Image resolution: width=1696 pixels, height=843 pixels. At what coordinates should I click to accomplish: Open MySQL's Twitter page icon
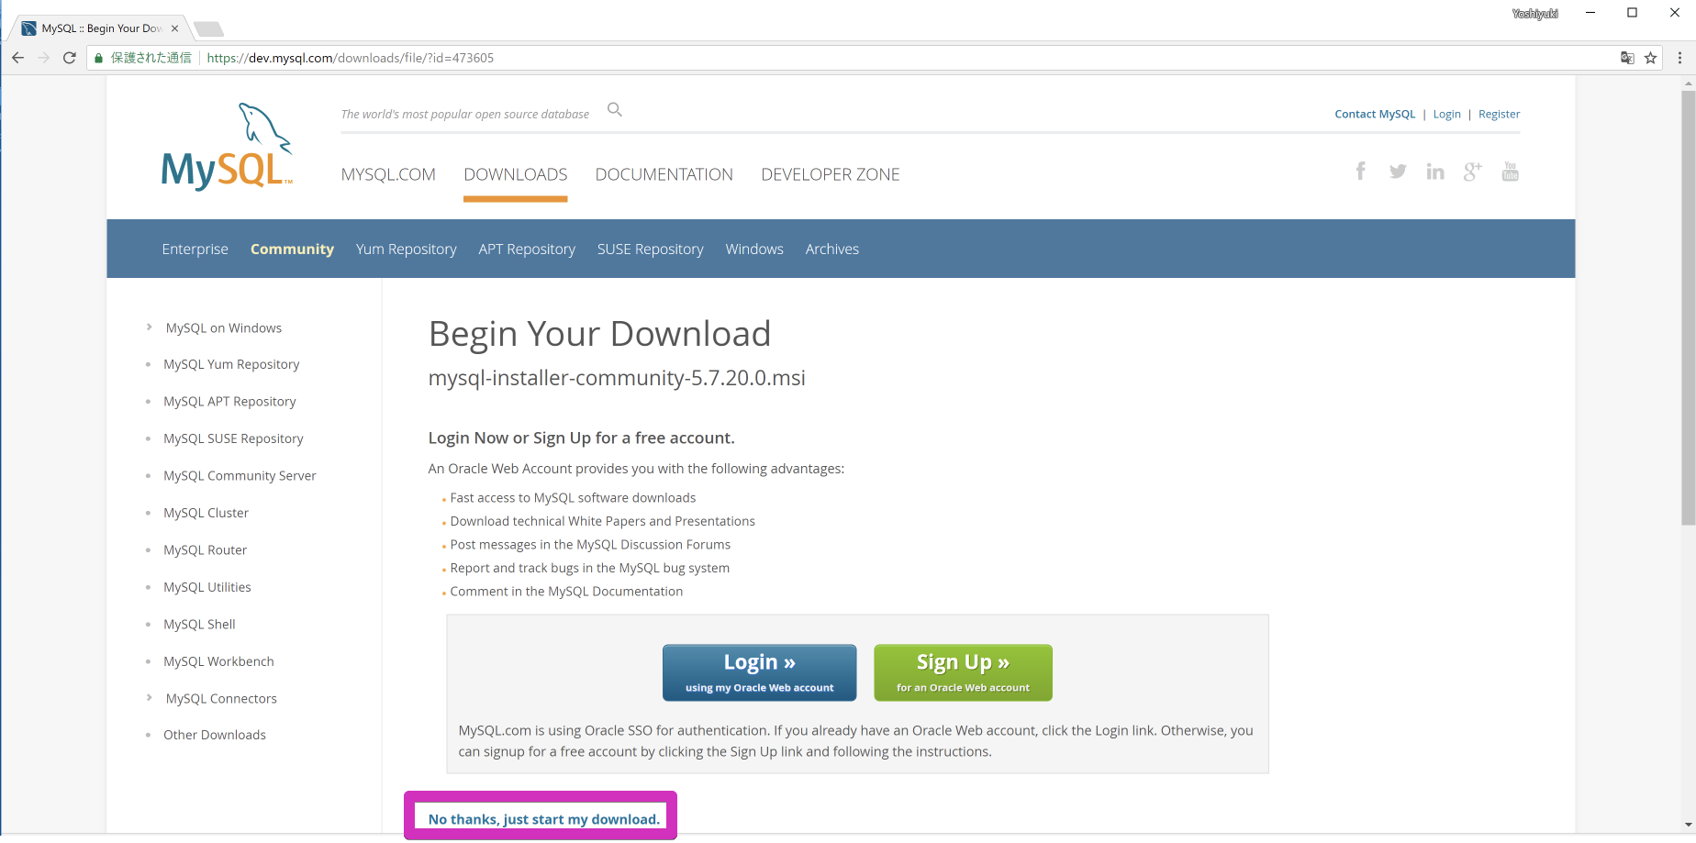pyautogui.click(x=1398, y=172)
